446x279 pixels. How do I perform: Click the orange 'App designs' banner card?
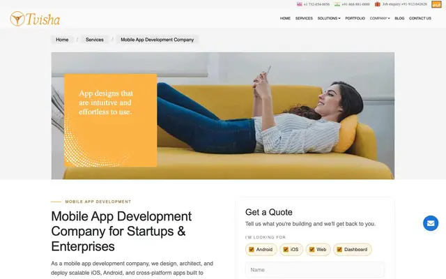click(x=111, y=121)
